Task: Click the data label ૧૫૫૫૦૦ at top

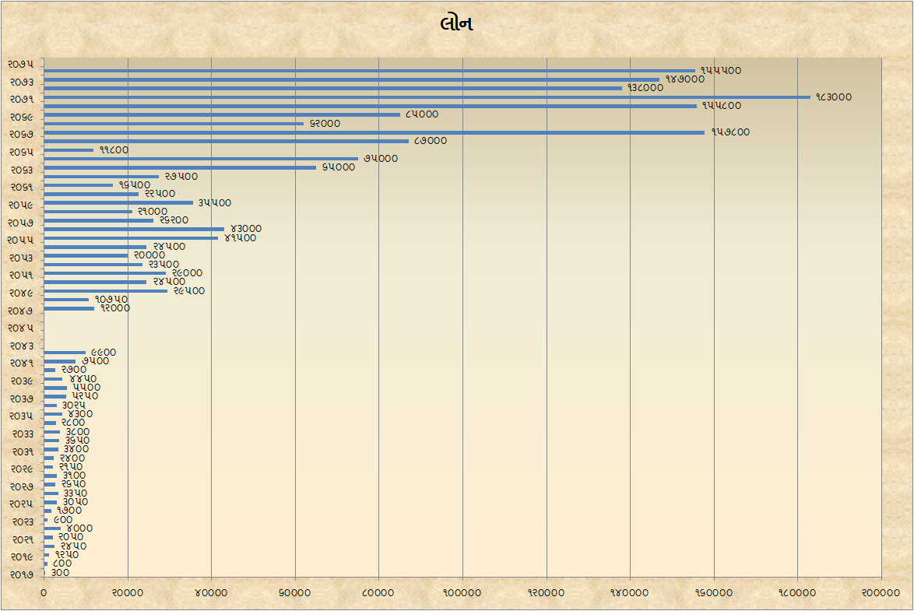Action: click(x=720, y=71)
